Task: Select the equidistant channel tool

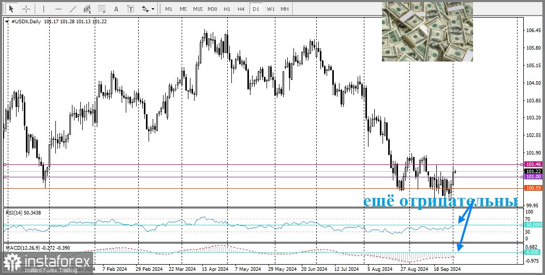Action: coord(87,9)
